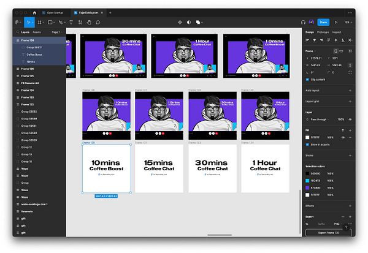This screenshot has width=368, height=253.
Task: Click Align top icon
Action: pyautogui.click(x=329, y=40)
